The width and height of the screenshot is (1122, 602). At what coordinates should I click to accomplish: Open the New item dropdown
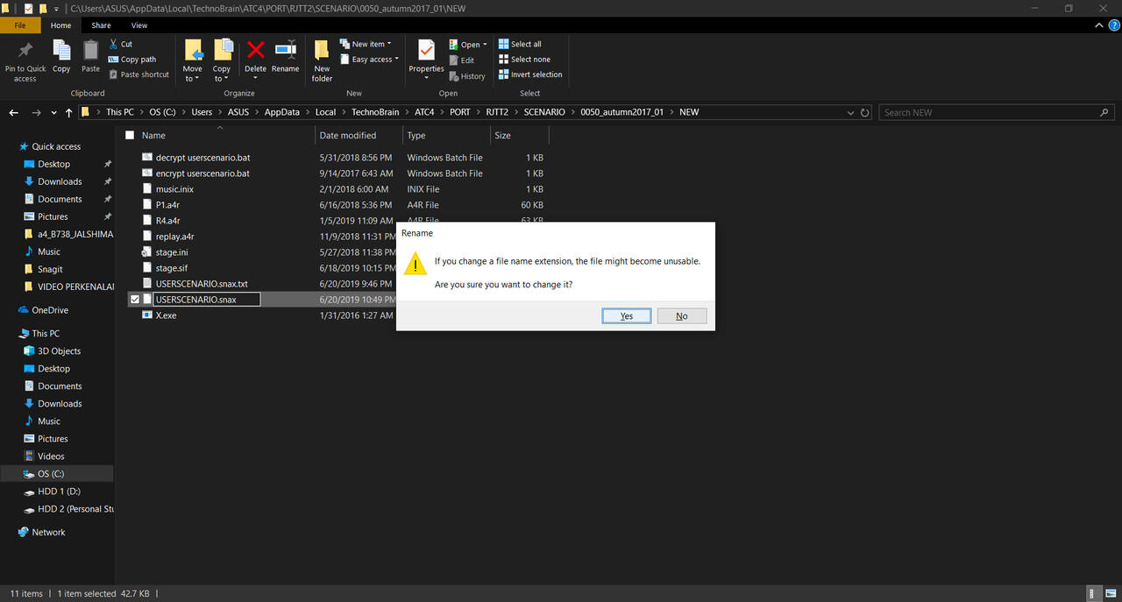[365, 44]
